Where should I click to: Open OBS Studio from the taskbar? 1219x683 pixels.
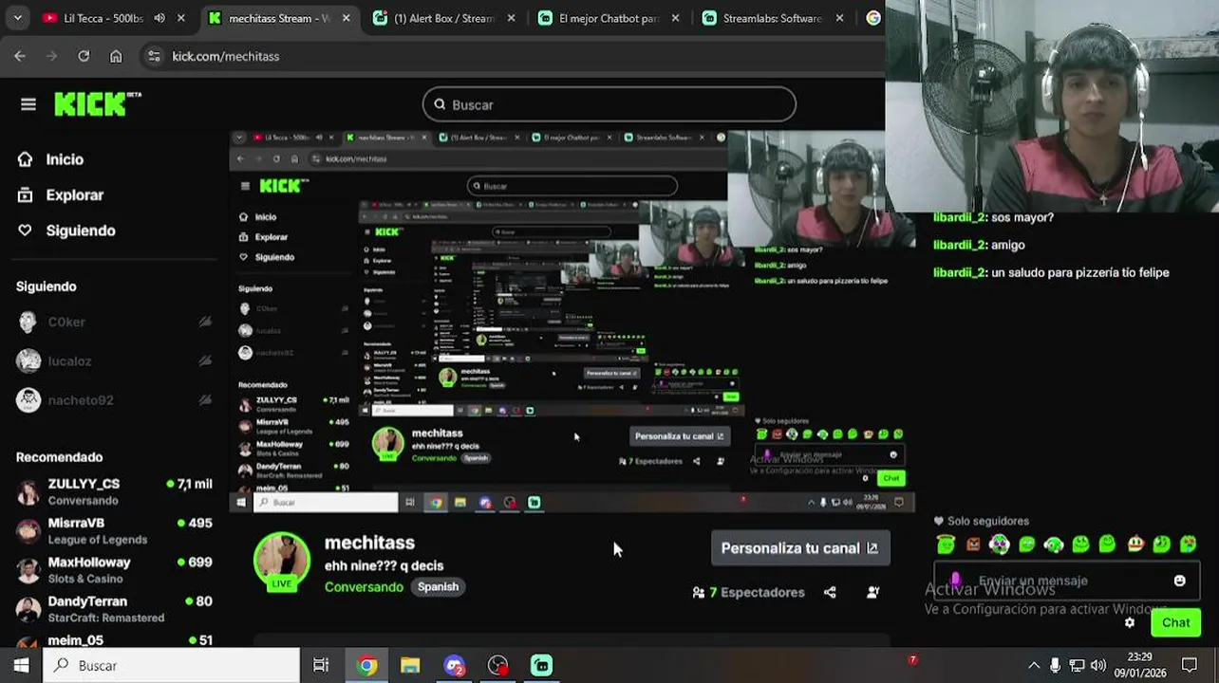click(497, 665)
